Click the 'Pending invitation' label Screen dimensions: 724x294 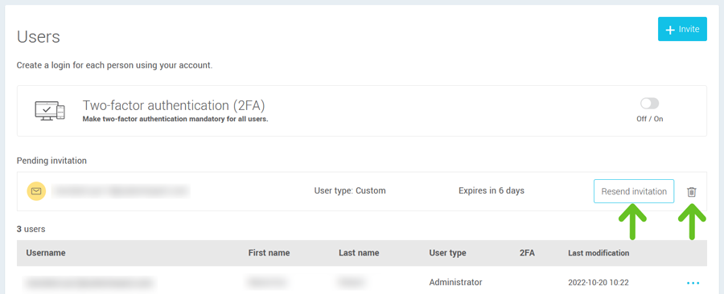click(51, 161)
